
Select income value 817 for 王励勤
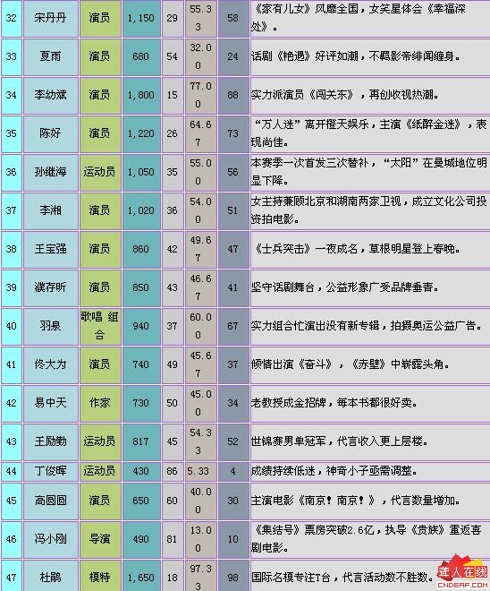point(140,441)
